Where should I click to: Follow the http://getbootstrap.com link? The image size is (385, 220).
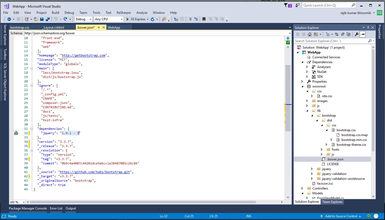pyautogui.click(x=84, y=55)
